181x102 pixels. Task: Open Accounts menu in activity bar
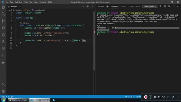coord(3,84)
